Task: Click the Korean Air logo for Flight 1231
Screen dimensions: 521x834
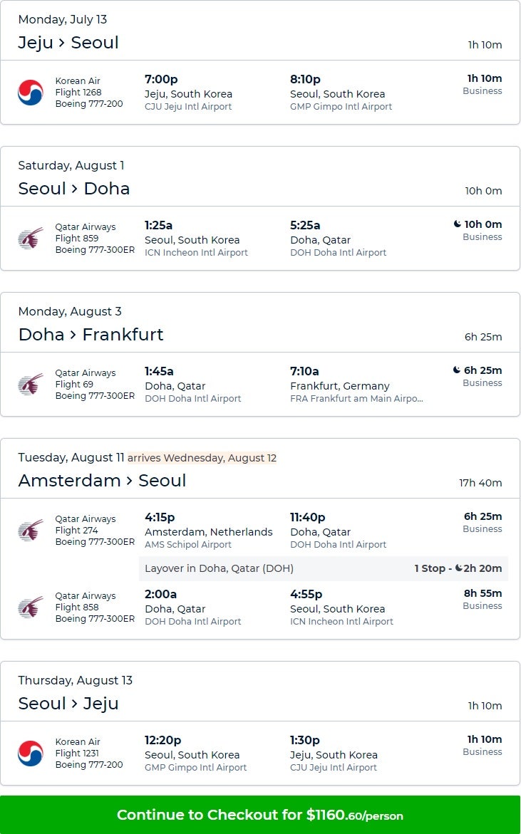Action: (31, 754)
